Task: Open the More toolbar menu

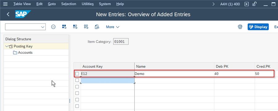Action: point(112,27)
